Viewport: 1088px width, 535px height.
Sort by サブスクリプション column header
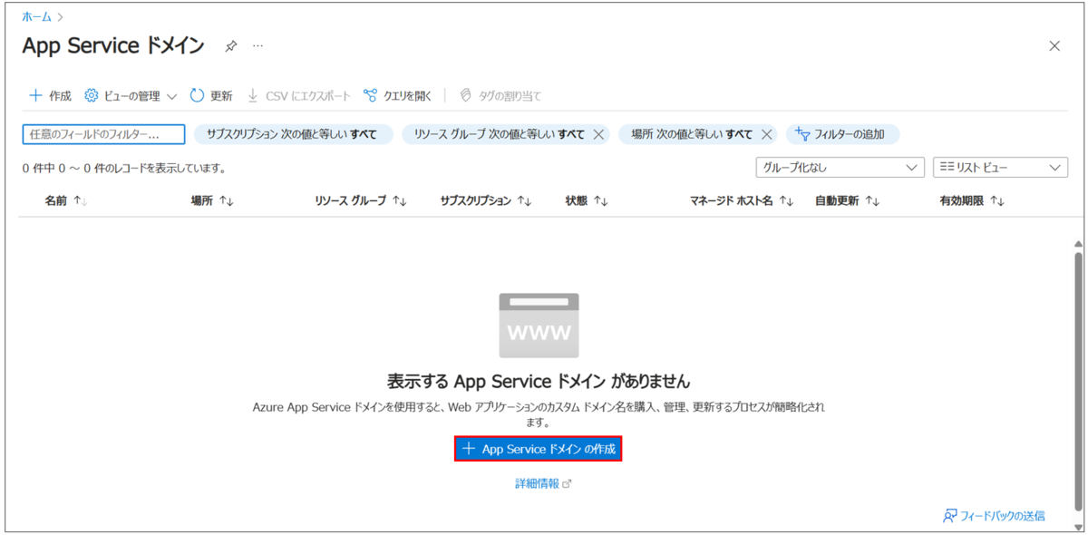tap(485, 201)
